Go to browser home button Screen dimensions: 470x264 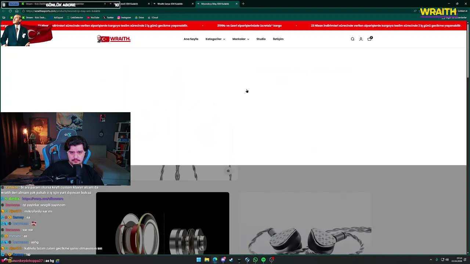pos(17,11)
